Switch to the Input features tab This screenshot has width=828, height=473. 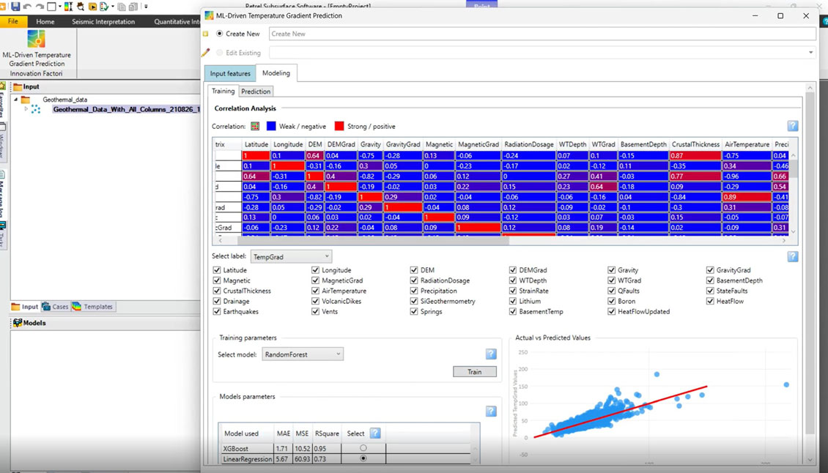click(x=230, y=73)
